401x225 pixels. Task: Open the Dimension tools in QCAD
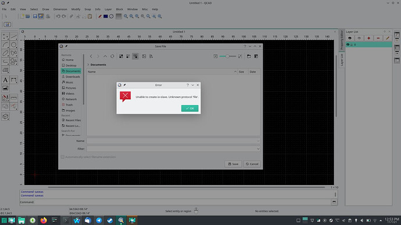[x=14, y=80]
